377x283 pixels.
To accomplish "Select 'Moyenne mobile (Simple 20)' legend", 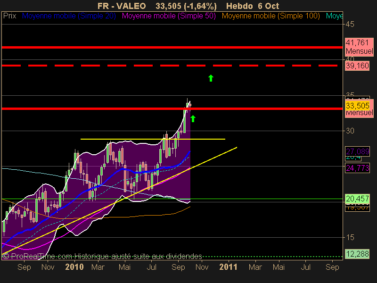I will click(x=69, y=16).
